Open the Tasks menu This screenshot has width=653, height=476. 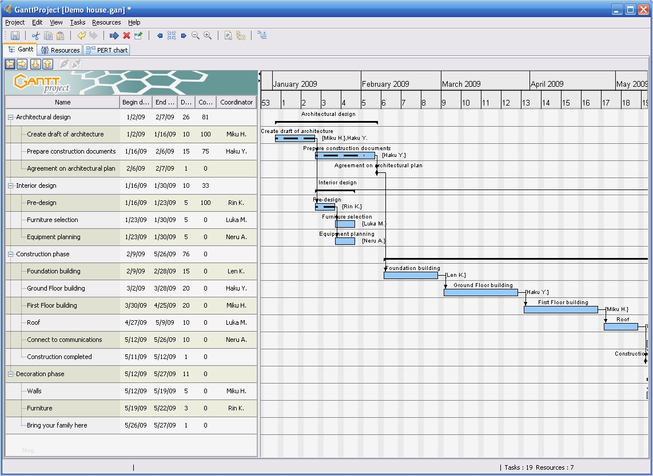pos(77,22)
